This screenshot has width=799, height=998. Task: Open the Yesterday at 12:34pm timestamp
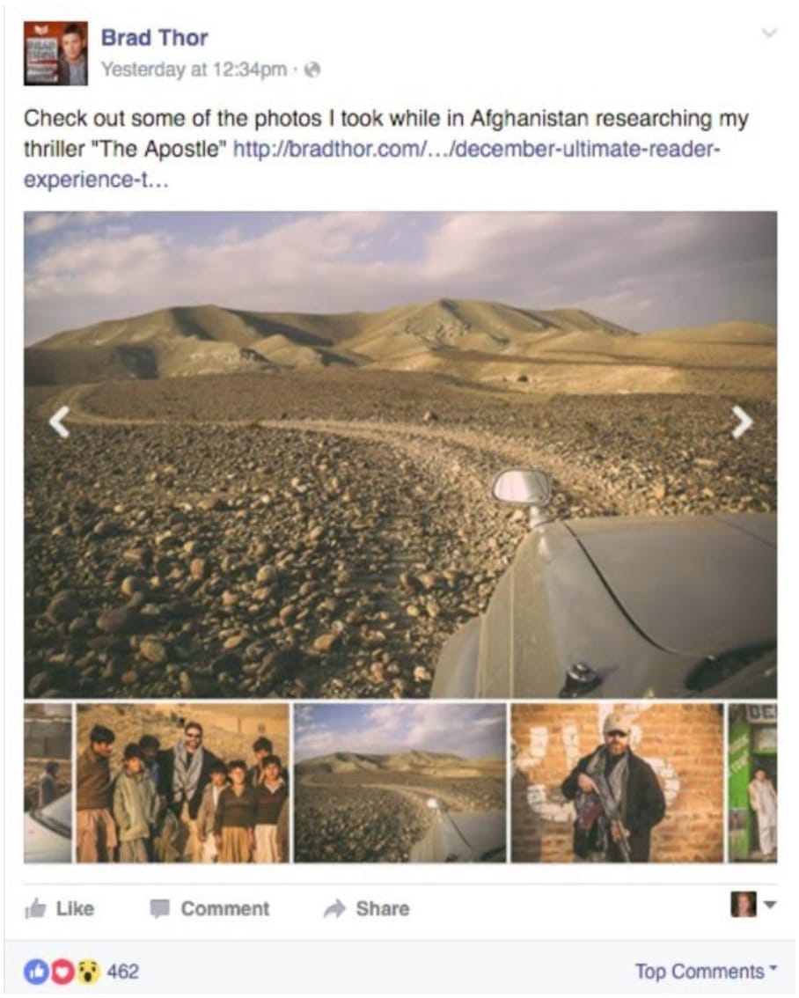194,70
